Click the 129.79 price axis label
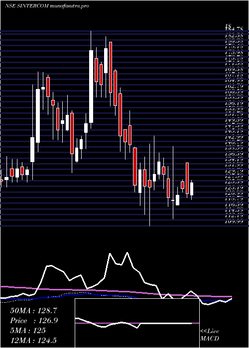Screen dimensions: 249x348 click(x=235, y=171)
